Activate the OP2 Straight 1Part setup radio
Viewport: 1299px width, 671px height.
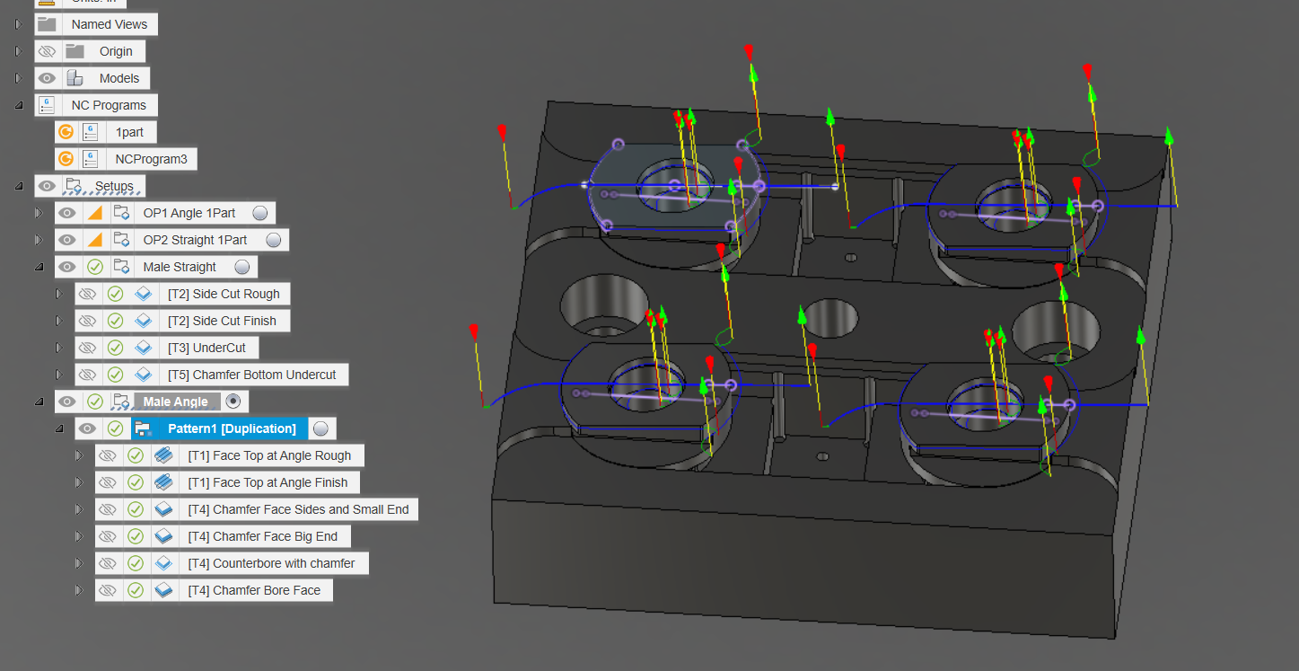click(274, 240)
